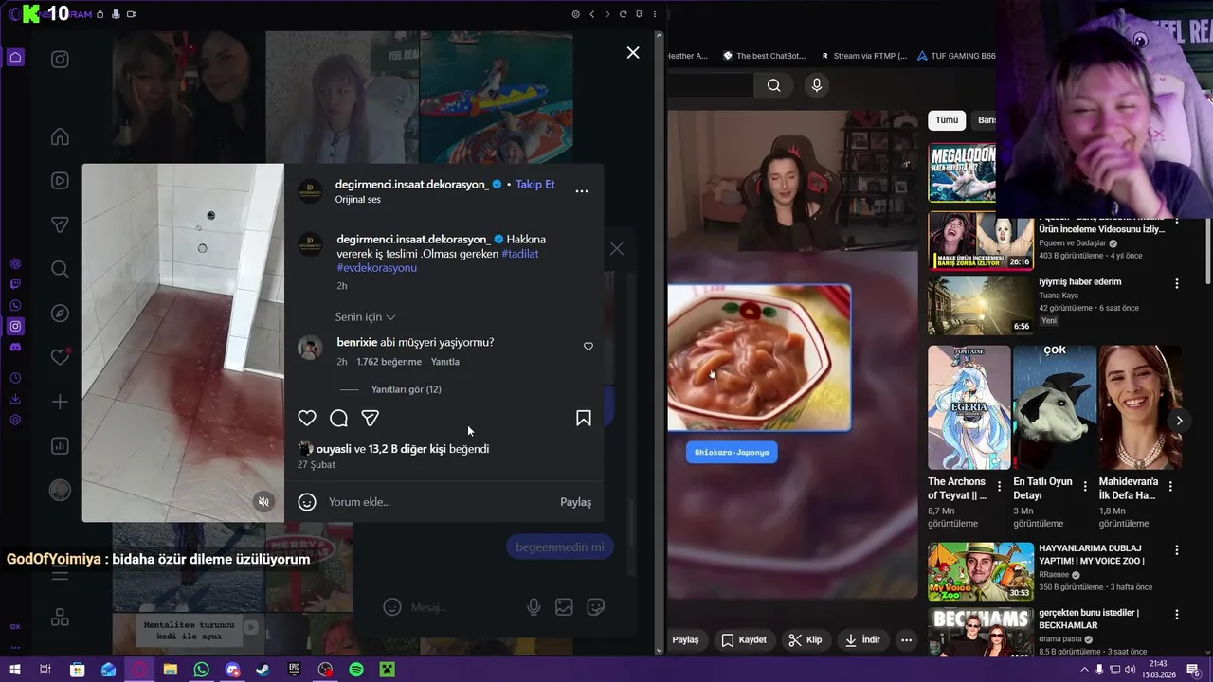Image resolution: width=1213 pixels, height=682 pixels.
Task: Open Instagram apps grid icon in sidebar
Action: point(60,618)
